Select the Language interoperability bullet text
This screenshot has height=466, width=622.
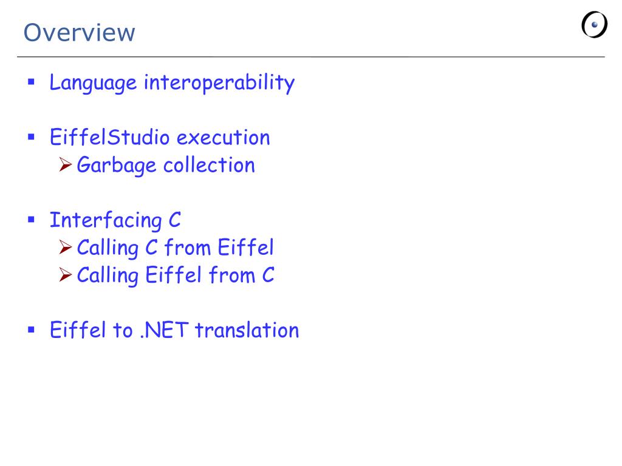pos(172,83)
